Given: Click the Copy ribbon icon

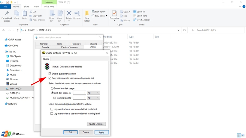Looking at the screenshot, I should click(17, 13).
